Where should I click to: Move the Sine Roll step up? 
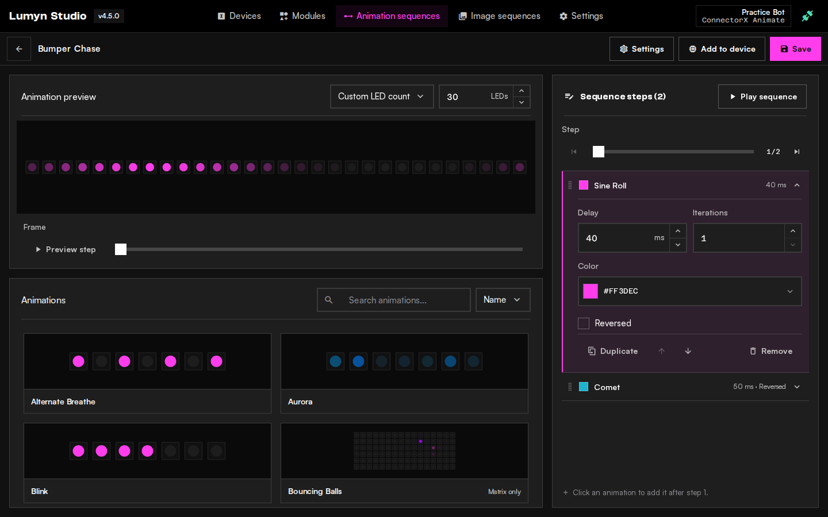point(661,351)
